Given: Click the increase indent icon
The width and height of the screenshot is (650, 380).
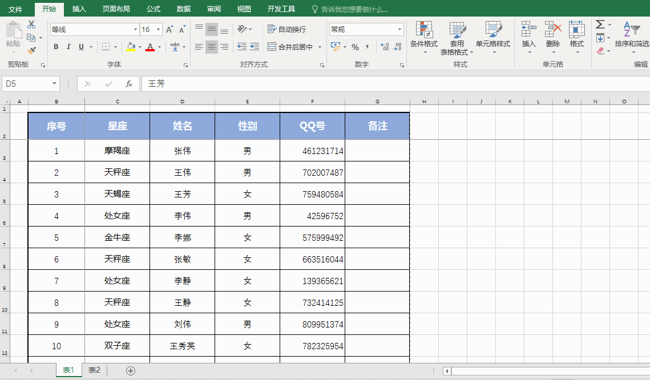Looking at the screenshot, I should (255, 47).
